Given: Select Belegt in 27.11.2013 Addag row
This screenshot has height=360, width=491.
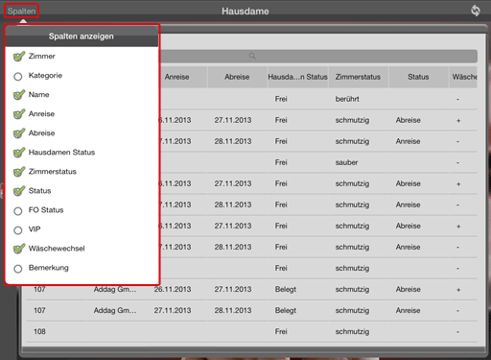Looking at the screenshot, I should pyautogui.click(x=286, y=310).
